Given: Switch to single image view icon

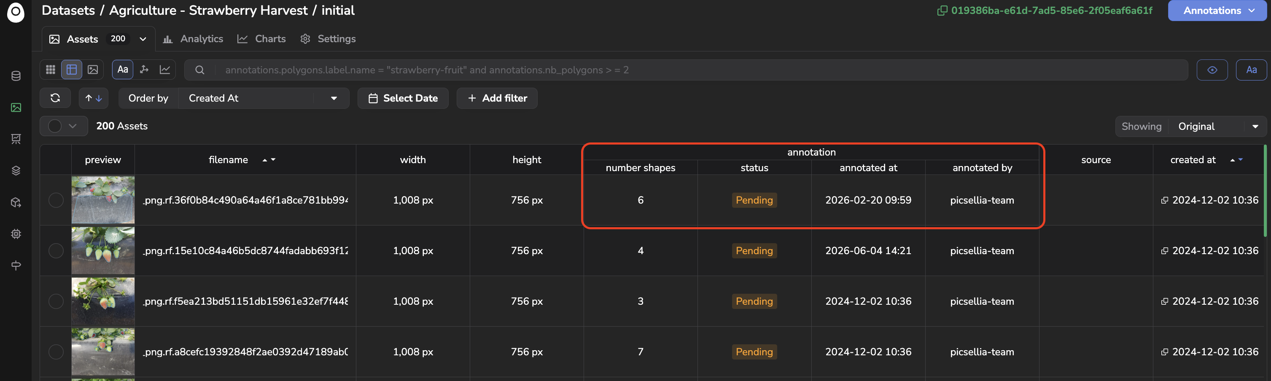Looking at the screenshot, I should [93, 70].
